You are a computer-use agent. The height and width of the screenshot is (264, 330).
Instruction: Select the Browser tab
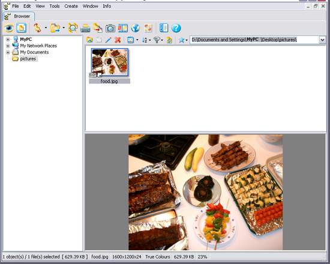pyautogui.click(x=19, y=16)
